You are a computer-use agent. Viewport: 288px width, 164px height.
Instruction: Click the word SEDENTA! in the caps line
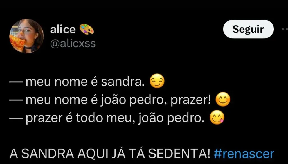tap(179, 154)
